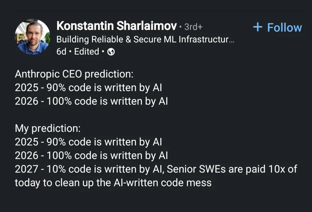Image resolution: width=312 pixels, height=212 pixels.
Task: Click the Edited label on the post
Action: [x=87, y=52]
